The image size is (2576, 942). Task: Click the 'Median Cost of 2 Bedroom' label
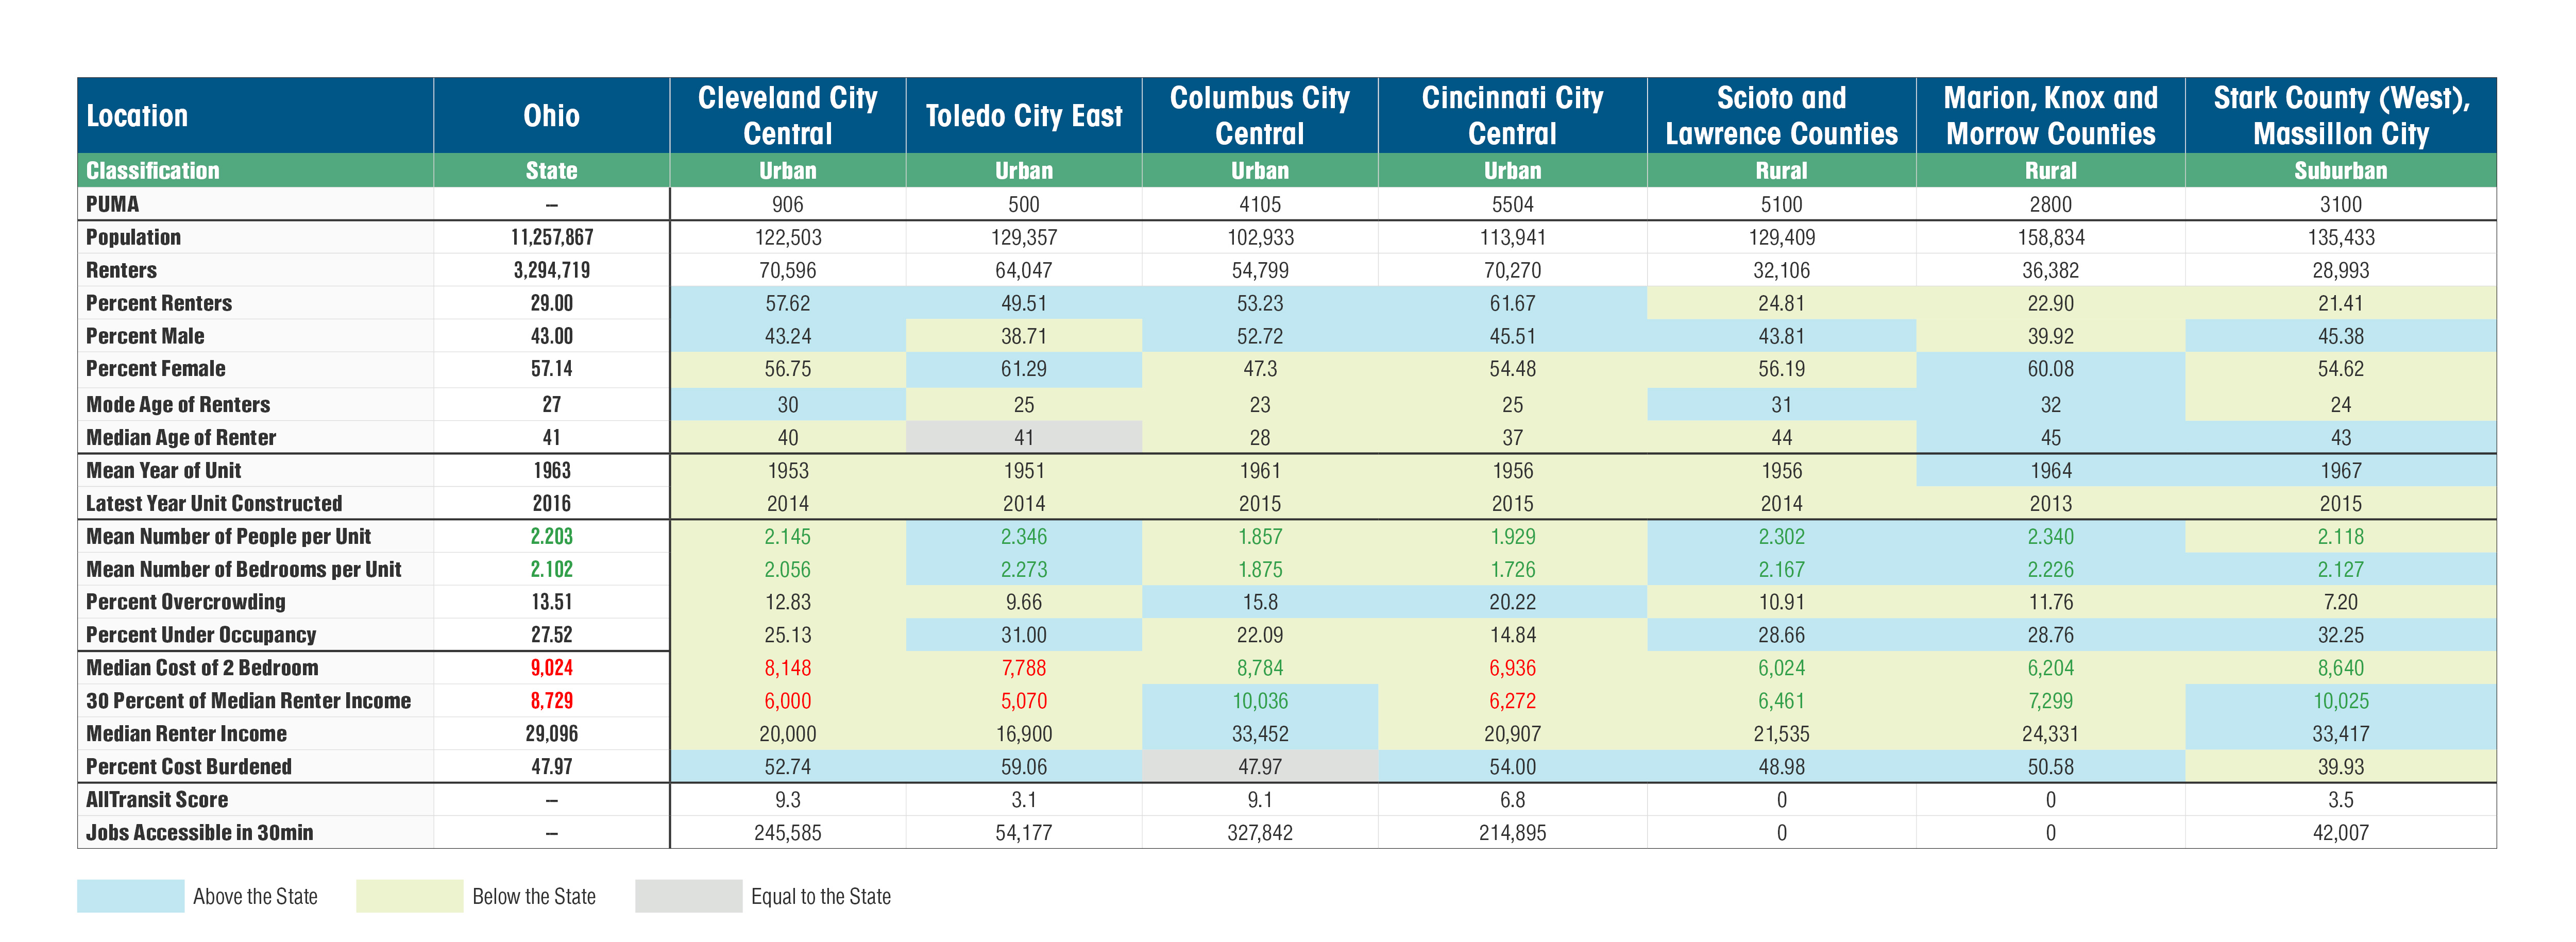coord(202,668)
